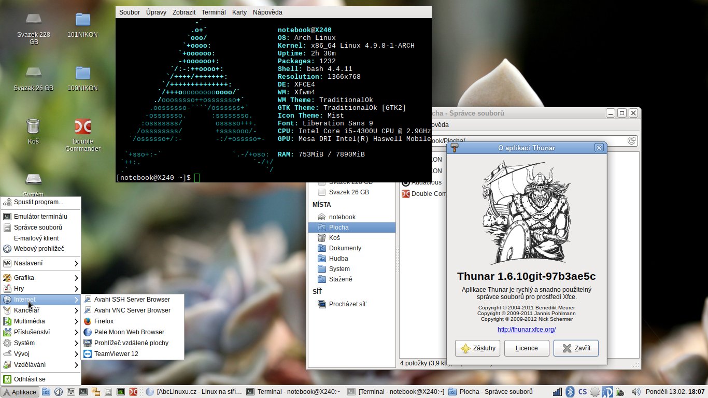Select the 101NIKON desktop folder
The width and height of the screenshot is (708, 398).
point(82,25)
